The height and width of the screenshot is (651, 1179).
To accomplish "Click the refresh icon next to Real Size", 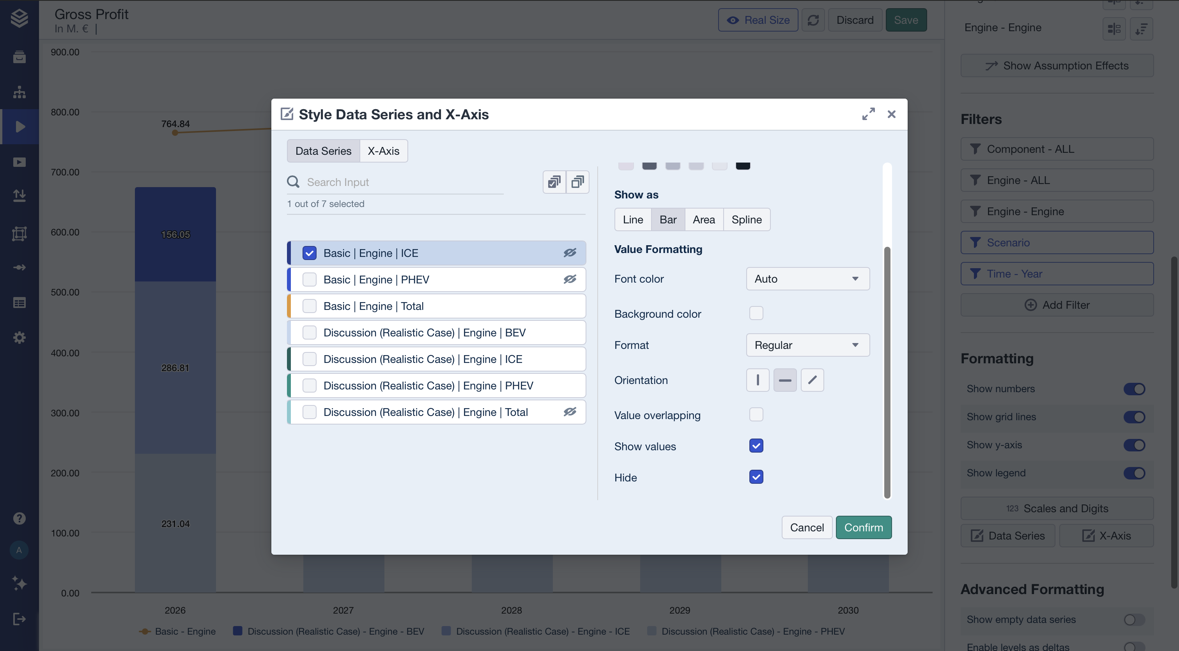I will [x=813, y=19].
